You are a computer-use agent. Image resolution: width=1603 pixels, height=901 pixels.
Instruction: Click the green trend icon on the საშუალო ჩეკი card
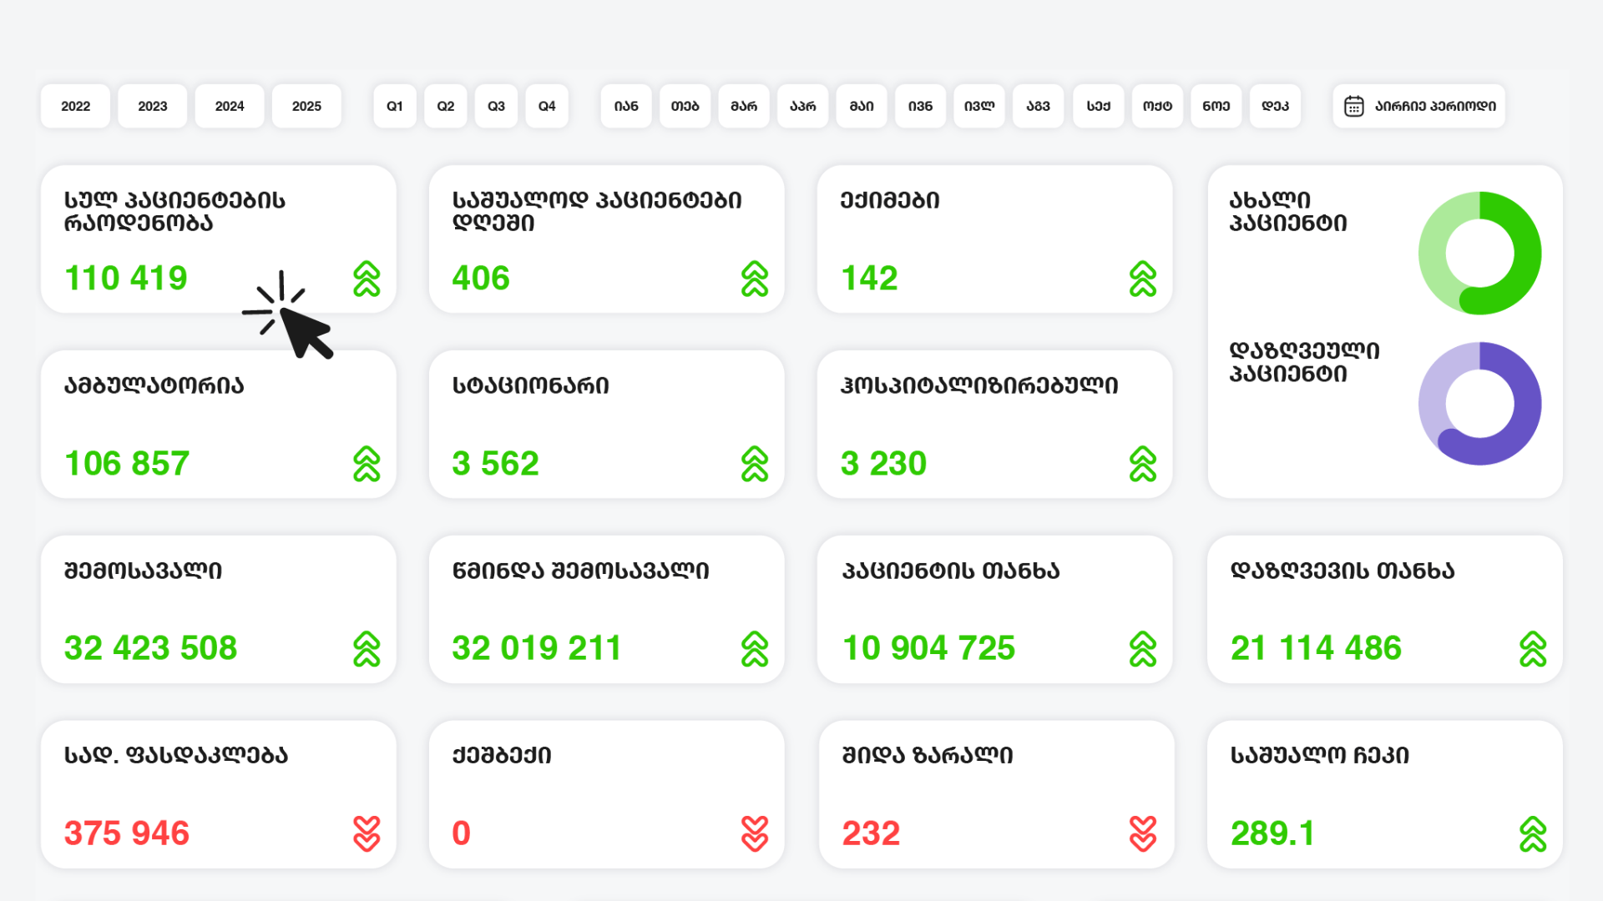[x=1532, y=833]
